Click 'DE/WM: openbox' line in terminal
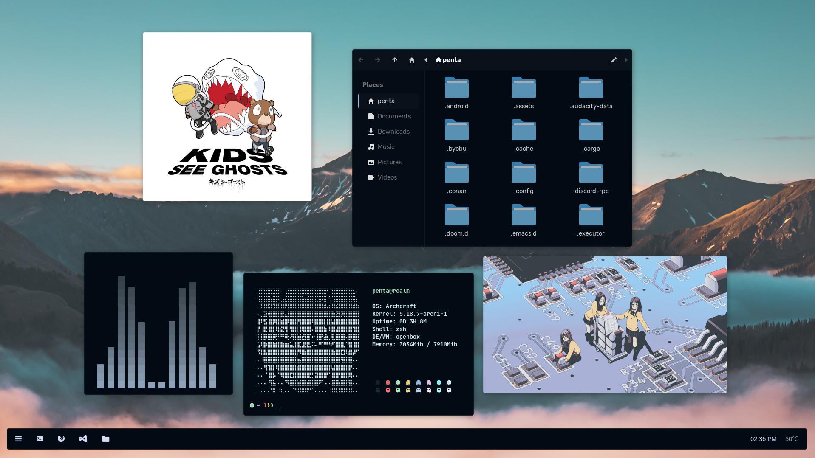This screenshot has height=458, width=815. click(x=396, y=337)
